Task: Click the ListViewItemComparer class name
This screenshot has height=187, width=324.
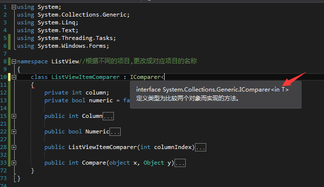Action: 86,77
